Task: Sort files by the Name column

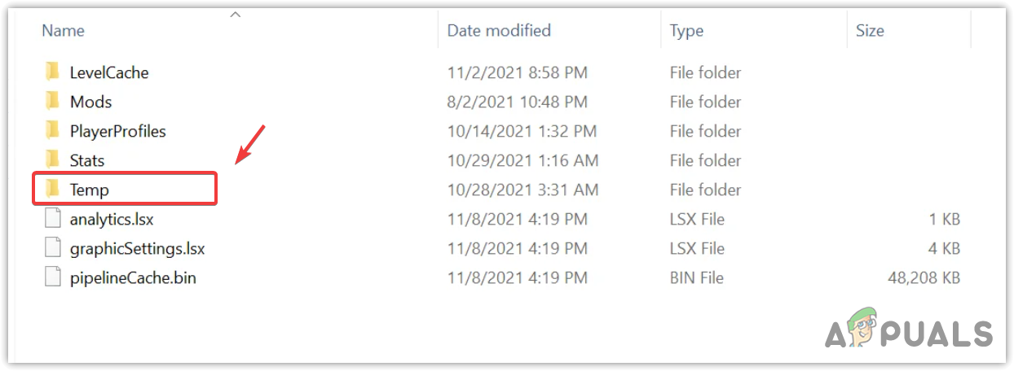Action: (64, 31)
